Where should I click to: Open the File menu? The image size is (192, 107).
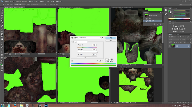tap(6, 1)
